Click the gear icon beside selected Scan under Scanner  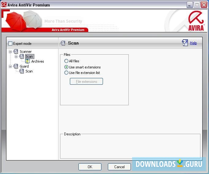coord(21,56)
